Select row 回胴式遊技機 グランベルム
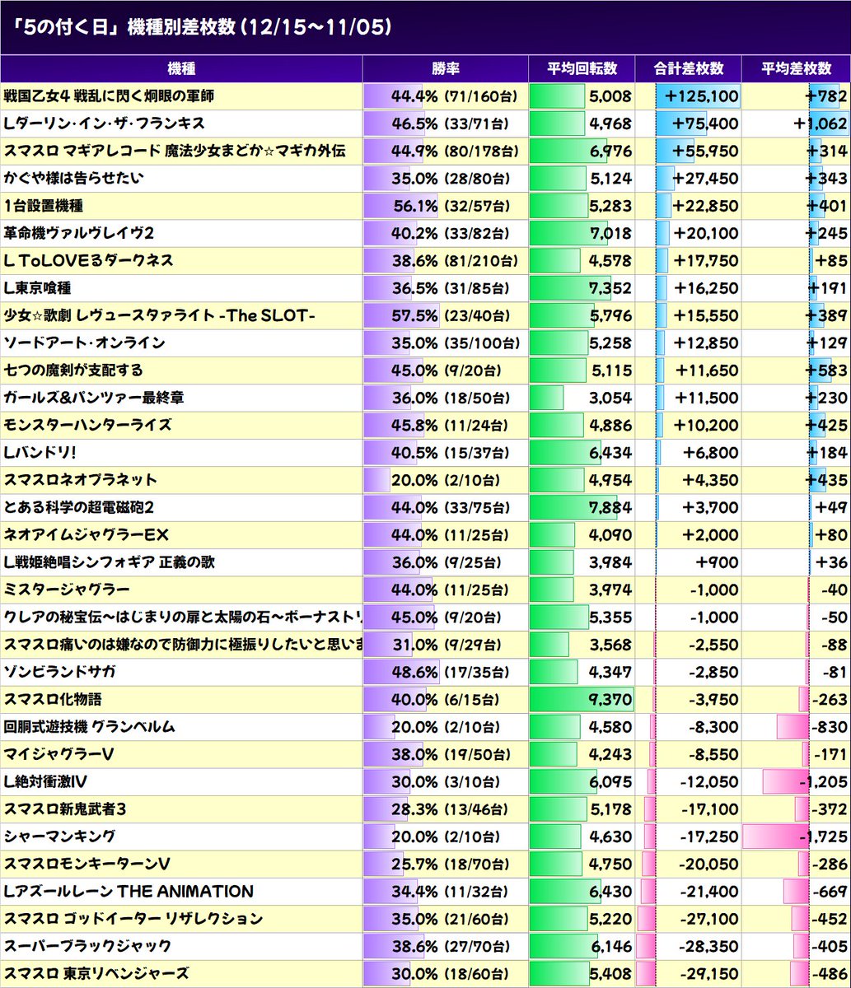 pos(425,728)
